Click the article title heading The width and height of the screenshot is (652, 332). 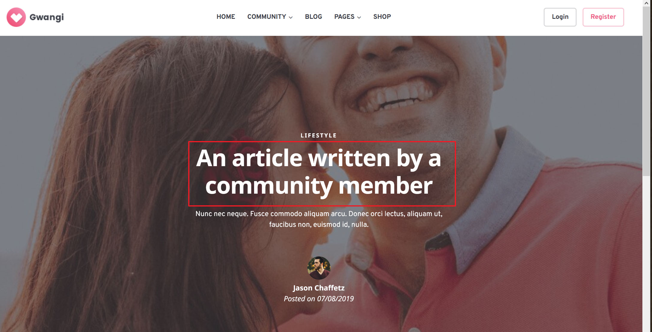click(319, 172)
